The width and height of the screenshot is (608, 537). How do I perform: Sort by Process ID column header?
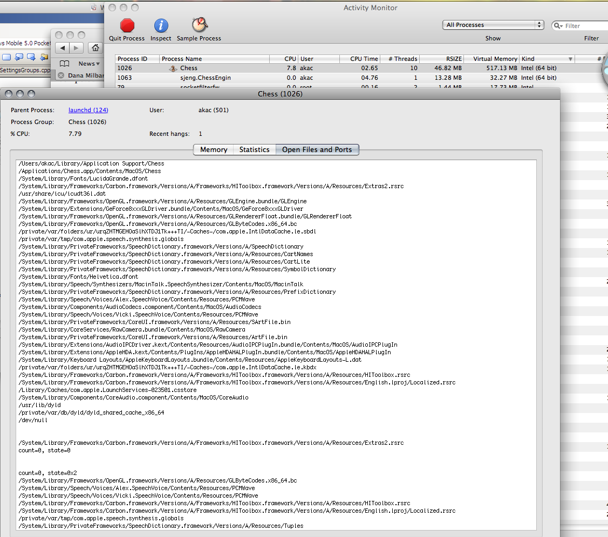(137, 59)
